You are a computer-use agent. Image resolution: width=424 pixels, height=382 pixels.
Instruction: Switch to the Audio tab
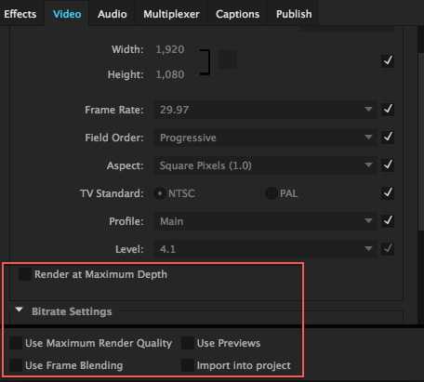click(112, 14)
